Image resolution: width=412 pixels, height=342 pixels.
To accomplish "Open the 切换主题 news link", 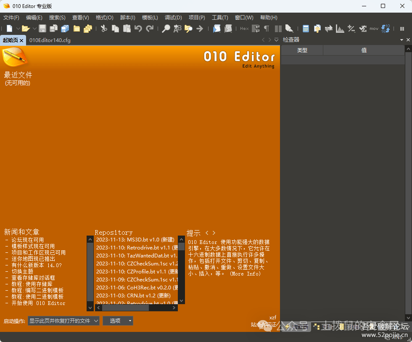I will (x=22, y=271).
